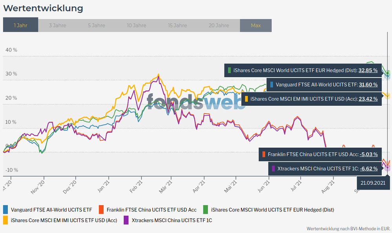
Task: Click the blue Vanguard legend color swatch
Action: click(x=5, y=210)
